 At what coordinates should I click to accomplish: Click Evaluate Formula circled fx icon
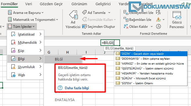158,26
